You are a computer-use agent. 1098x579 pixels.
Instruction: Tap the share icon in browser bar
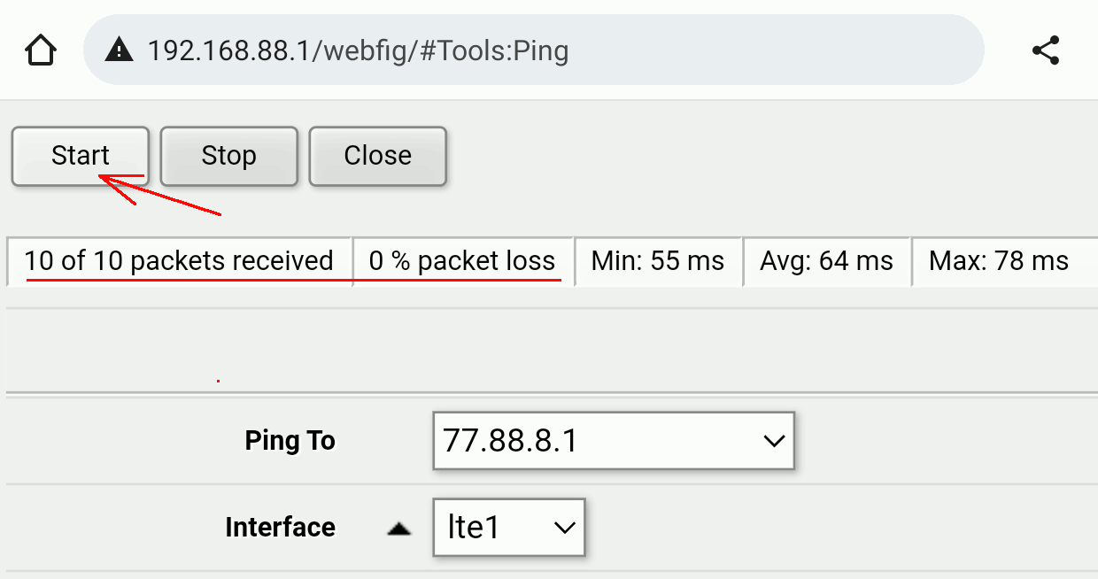pos(1046,50)
